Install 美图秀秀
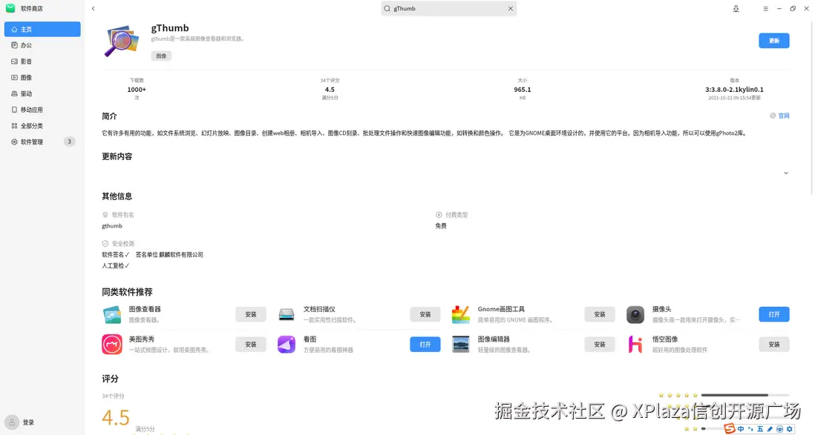 pos(251,344)
